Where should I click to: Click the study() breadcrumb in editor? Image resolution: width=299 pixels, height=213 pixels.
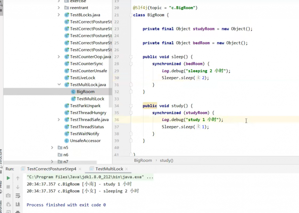point(166,160)
